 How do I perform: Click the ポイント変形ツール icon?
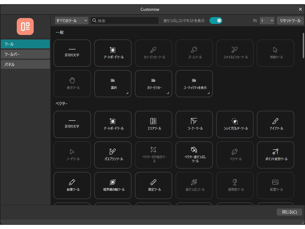(275, 151)
